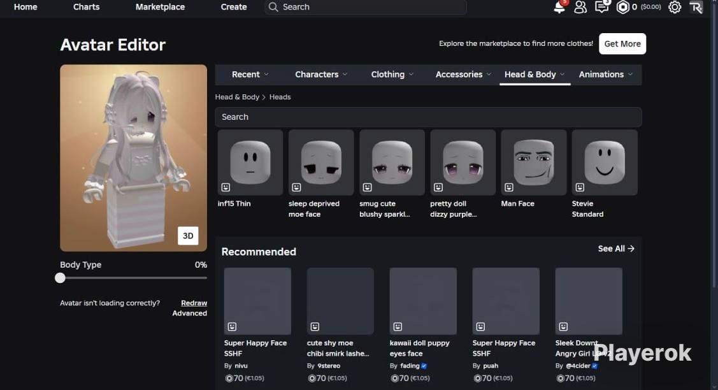Image resolution: width=718 pixels, height=390 pixels.
Task: Click dynamic head badge on pretty doll dizzy
Action: (x=438, y=187)
